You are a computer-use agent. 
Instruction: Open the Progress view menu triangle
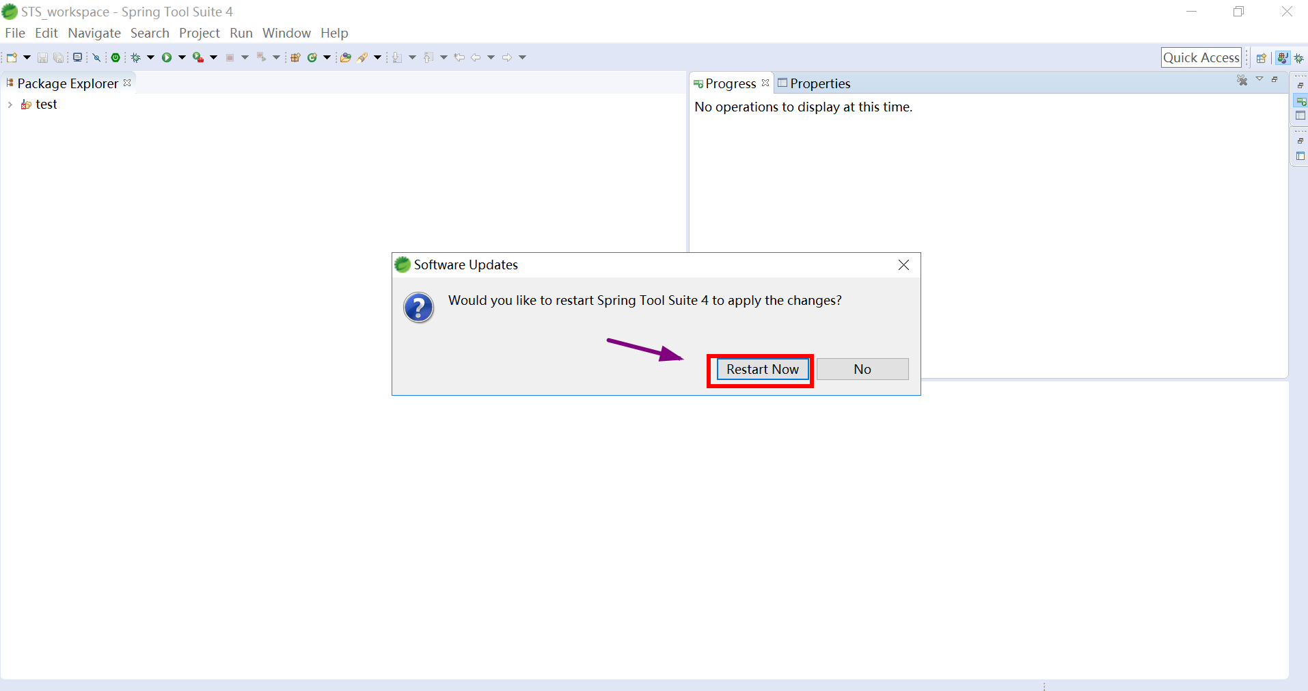[1259, 79]
